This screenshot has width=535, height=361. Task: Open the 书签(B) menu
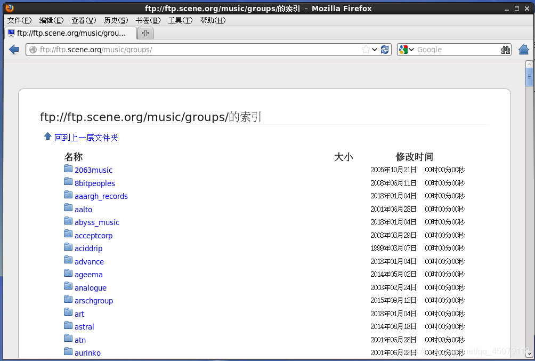(148, 20)
